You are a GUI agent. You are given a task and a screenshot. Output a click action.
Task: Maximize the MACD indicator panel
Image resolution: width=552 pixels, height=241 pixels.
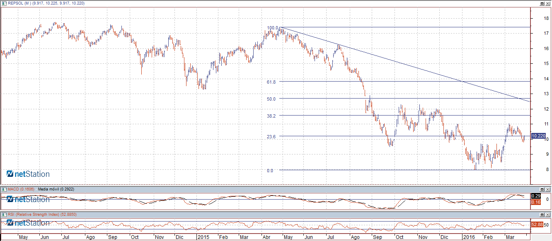click(542, 189)
